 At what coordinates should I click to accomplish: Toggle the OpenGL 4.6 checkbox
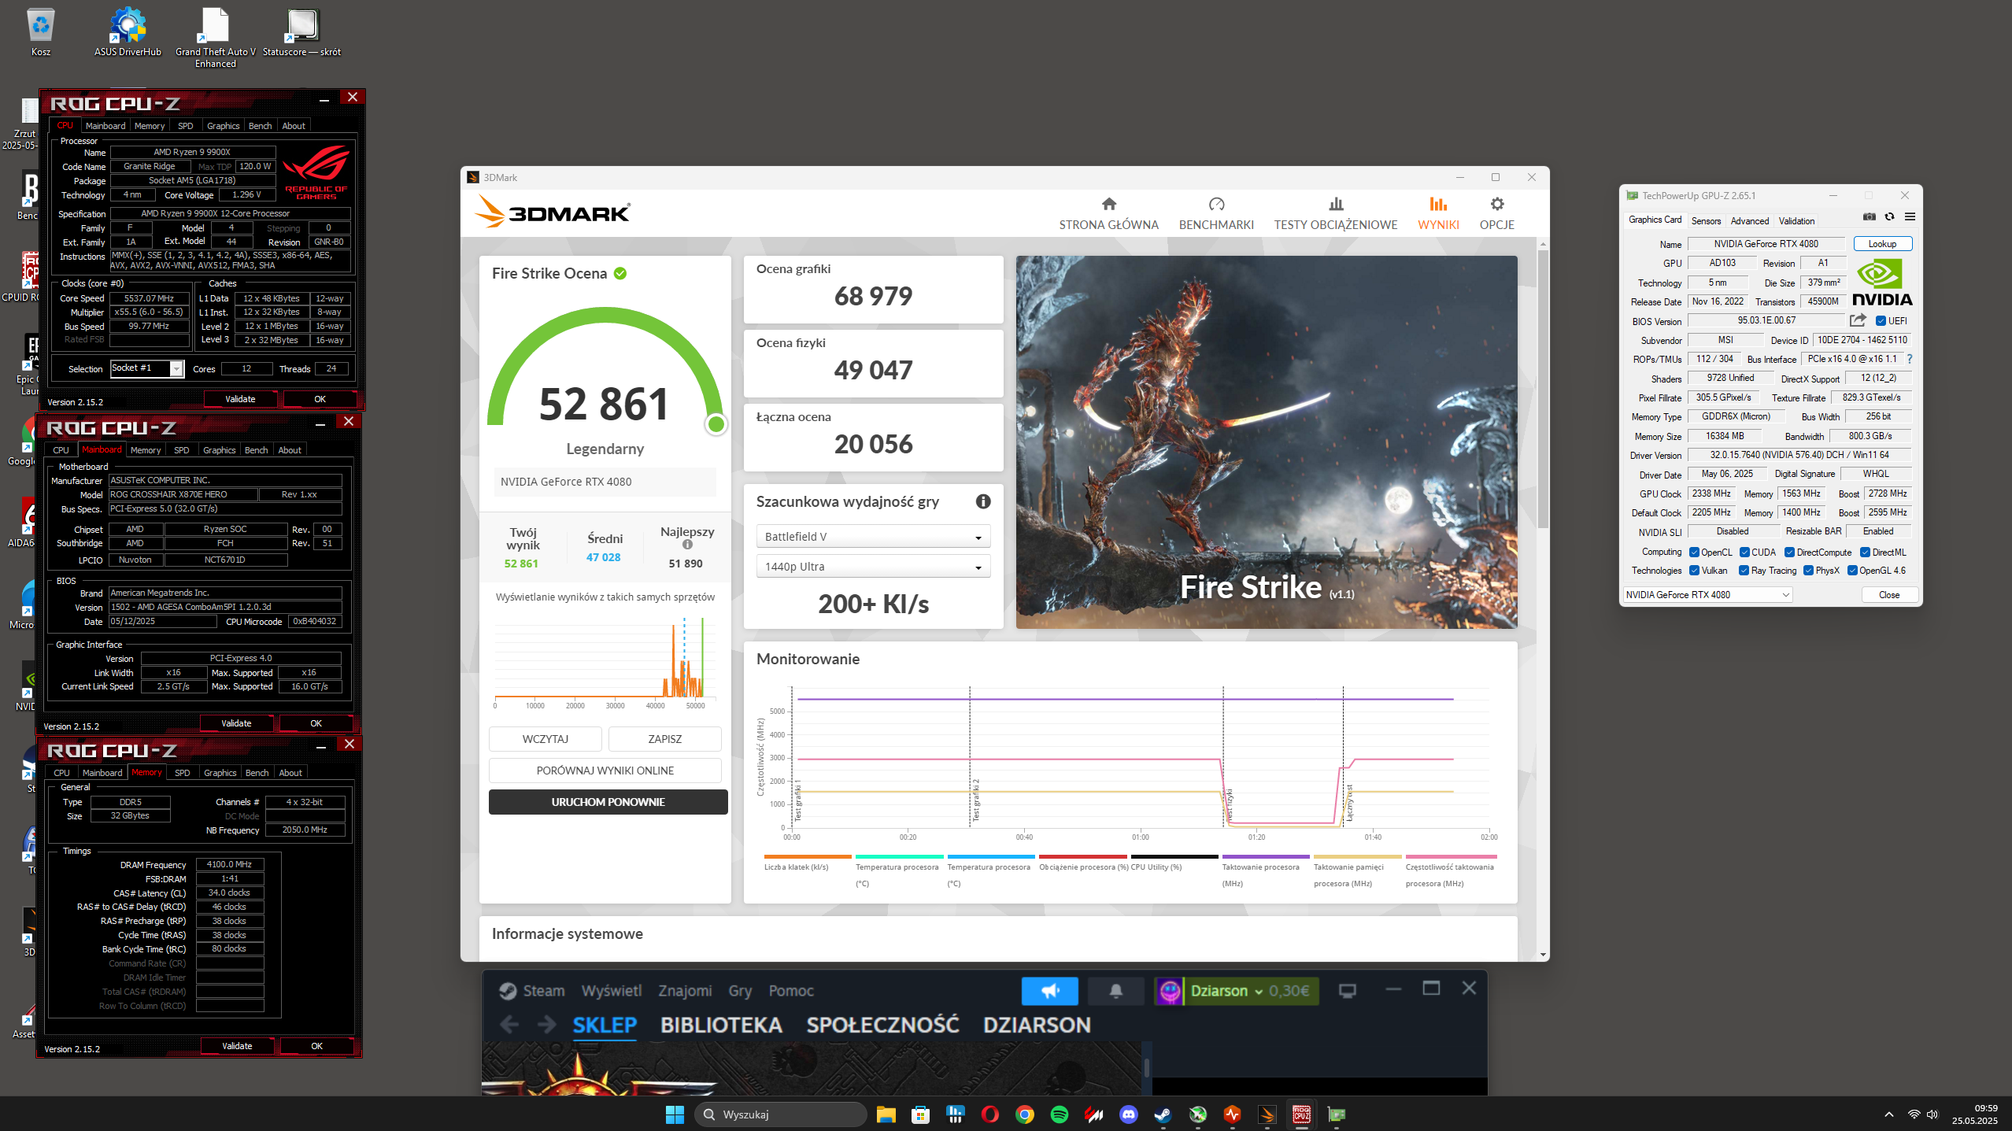[1852, 571]
